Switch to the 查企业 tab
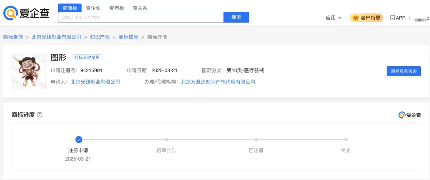 pos(93,8)
